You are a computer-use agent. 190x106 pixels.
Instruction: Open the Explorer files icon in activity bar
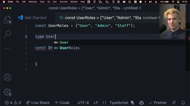point(7,19)
